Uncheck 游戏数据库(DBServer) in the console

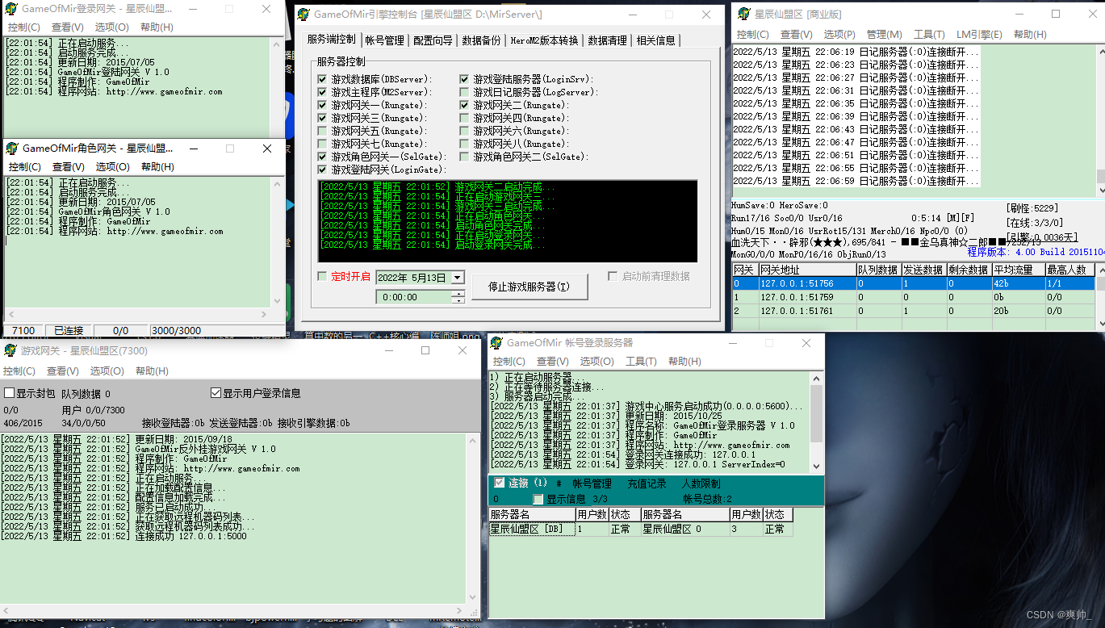[322, 79]
